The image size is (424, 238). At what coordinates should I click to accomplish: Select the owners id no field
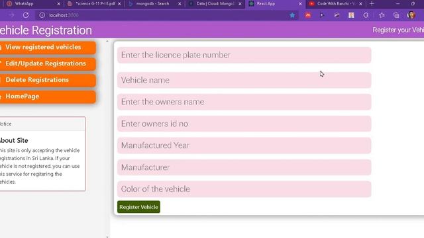point(244,124)
